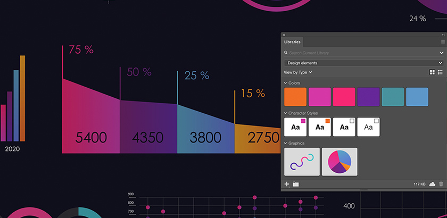Viewport: 447px width, 218px height.
Task: Click the Search Current Library field
Action: click(x=362, y=53)
